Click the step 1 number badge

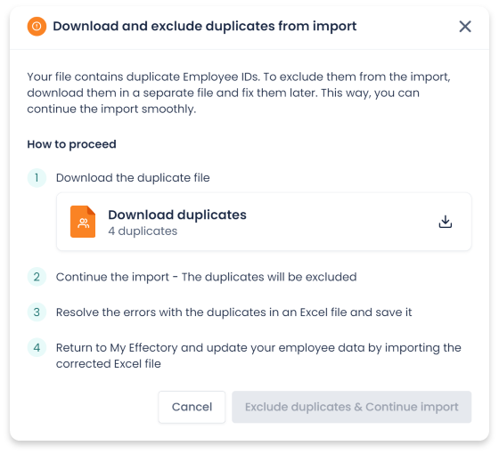click(x=37, y=178)
